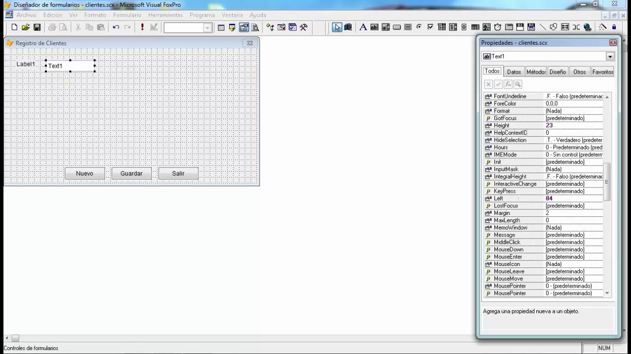The height and width of the screenshot is (354, 631).
Task: Click the zoom magnifier button in Propiedades
Action: (518, 85)
